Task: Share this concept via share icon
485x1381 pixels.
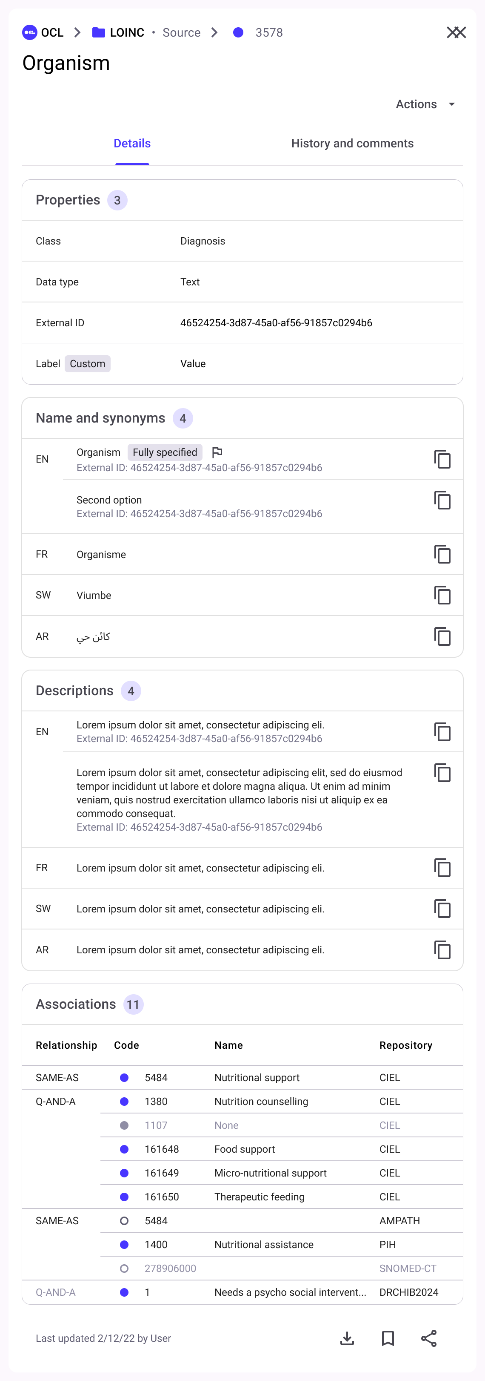Action: point(429,1338)
